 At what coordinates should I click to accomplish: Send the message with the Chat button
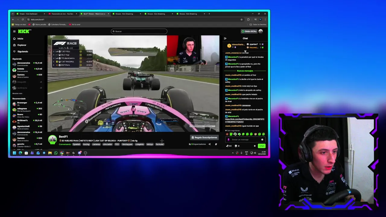(x=261, y=146)
